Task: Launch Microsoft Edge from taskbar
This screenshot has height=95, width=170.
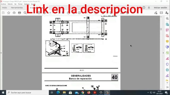Action: (x=58, y=93)
